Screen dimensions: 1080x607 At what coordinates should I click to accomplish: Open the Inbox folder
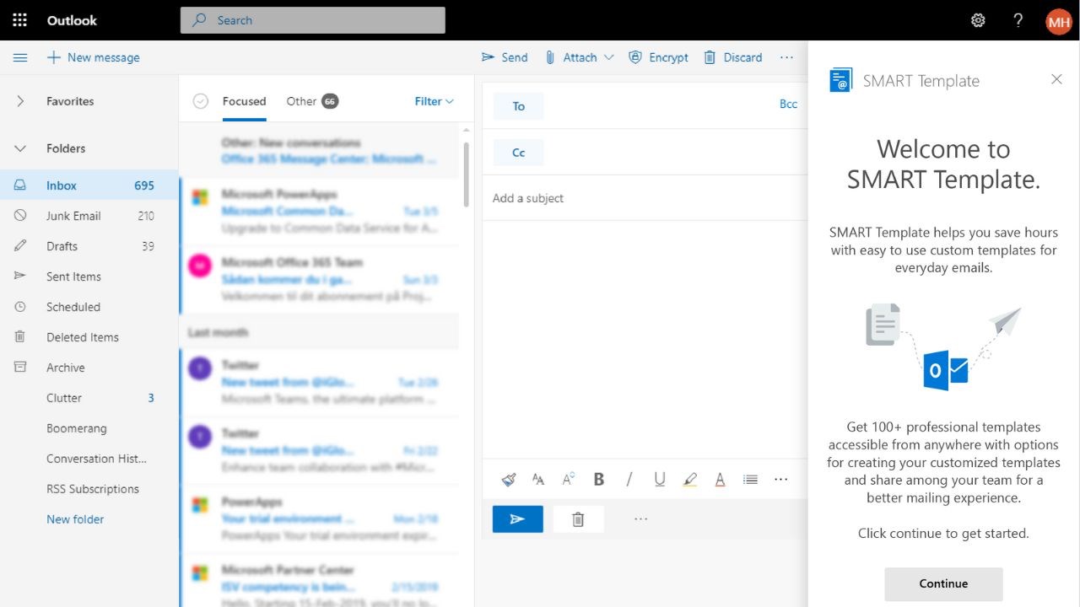tap(89, 185)
